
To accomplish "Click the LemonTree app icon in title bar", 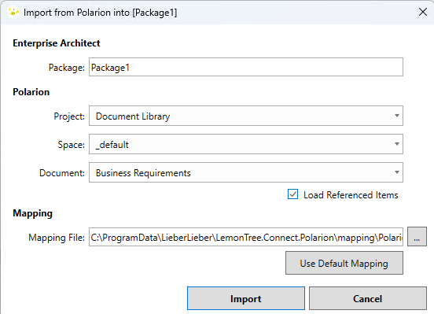I will (13, 12).
